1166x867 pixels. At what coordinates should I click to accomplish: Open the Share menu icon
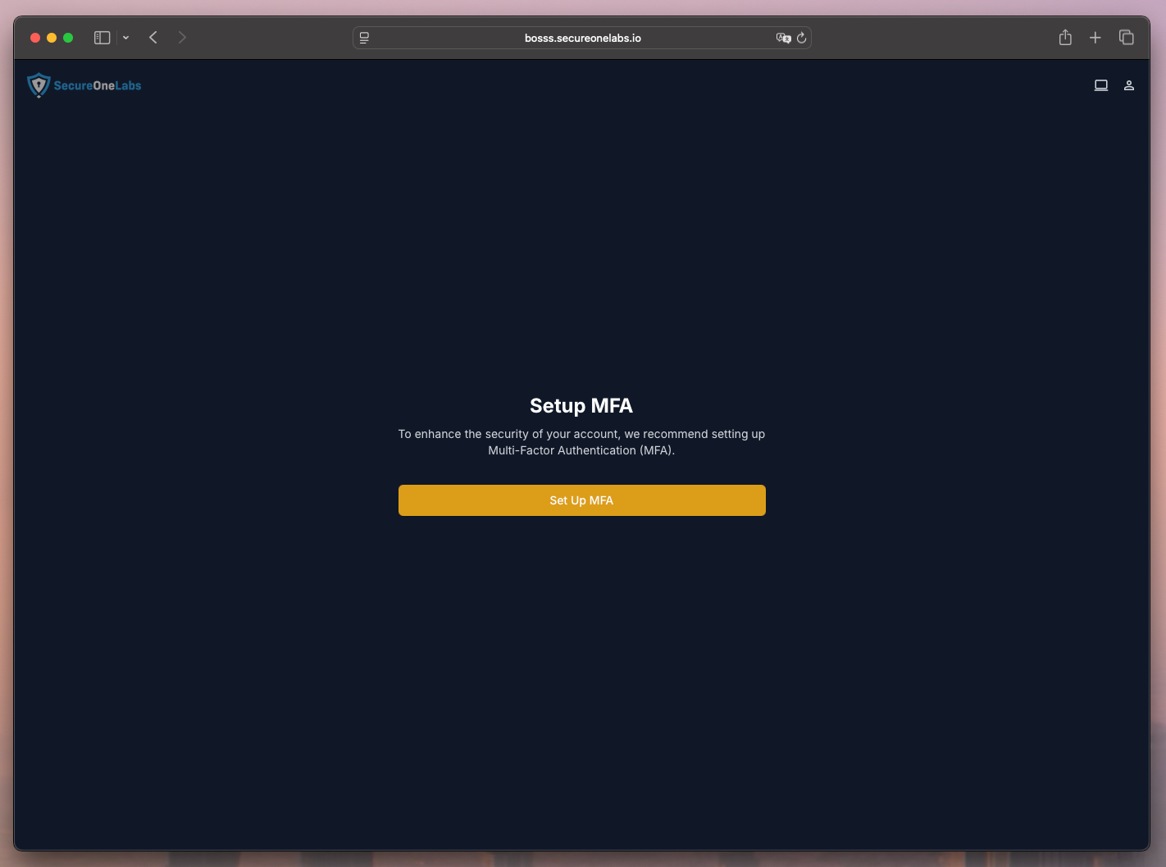[1065, 37]
